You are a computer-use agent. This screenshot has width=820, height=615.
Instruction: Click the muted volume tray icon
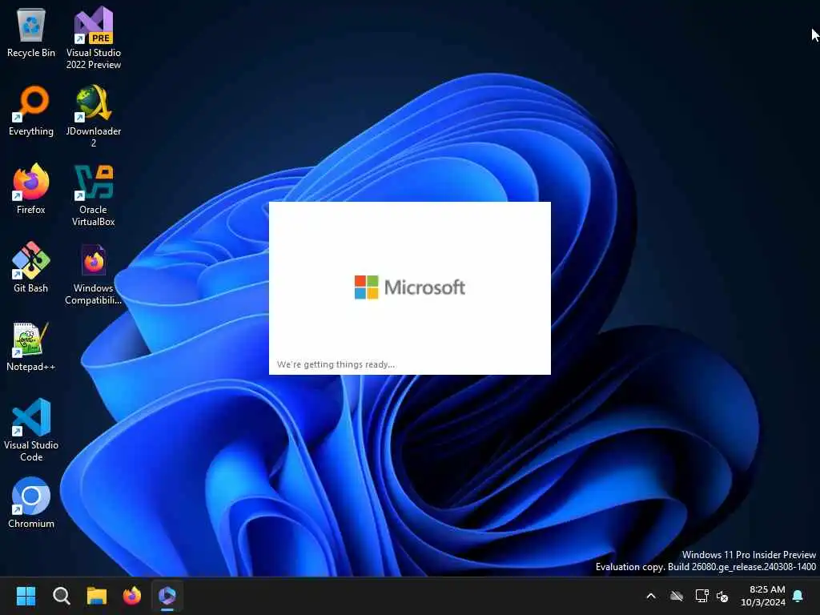click(x=723, y=596)
